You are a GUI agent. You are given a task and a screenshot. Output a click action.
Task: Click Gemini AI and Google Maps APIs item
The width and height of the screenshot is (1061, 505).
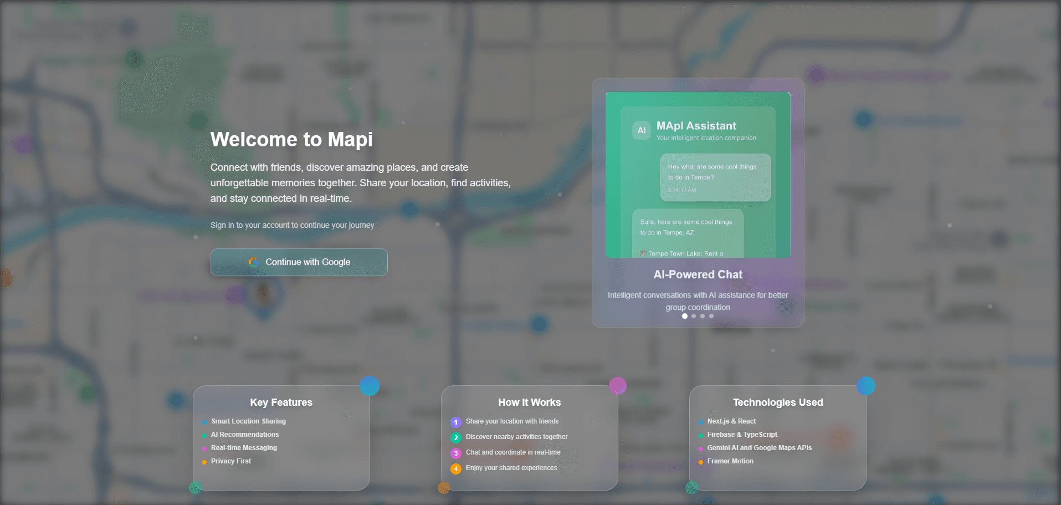[759, 448]
